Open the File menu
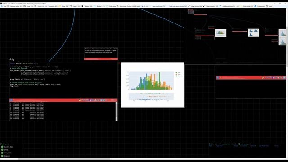The height and width of the screenshot is (162, 288). click(x=4, y=6)
